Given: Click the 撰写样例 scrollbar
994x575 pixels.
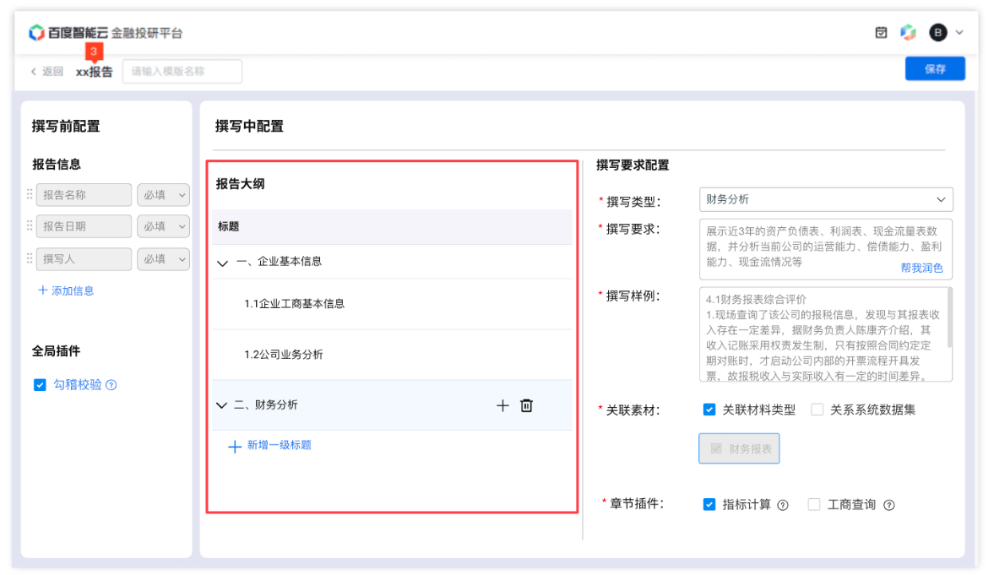Looking at the screenshot, I should point(949,318).
